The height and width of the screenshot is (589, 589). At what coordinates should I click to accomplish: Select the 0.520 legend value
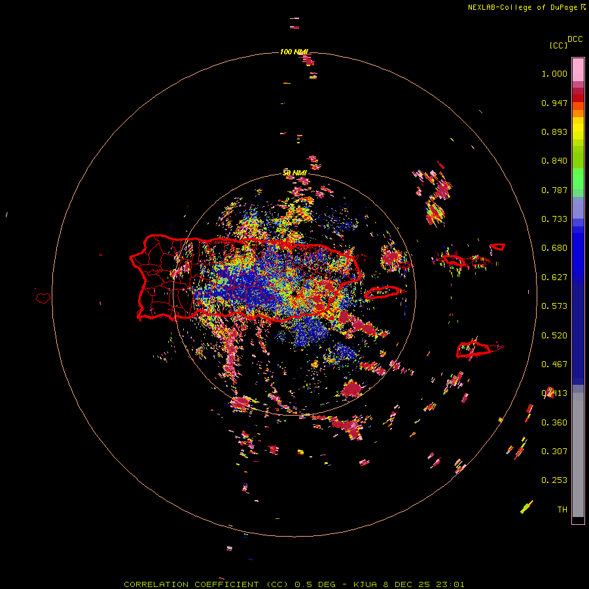554,336
